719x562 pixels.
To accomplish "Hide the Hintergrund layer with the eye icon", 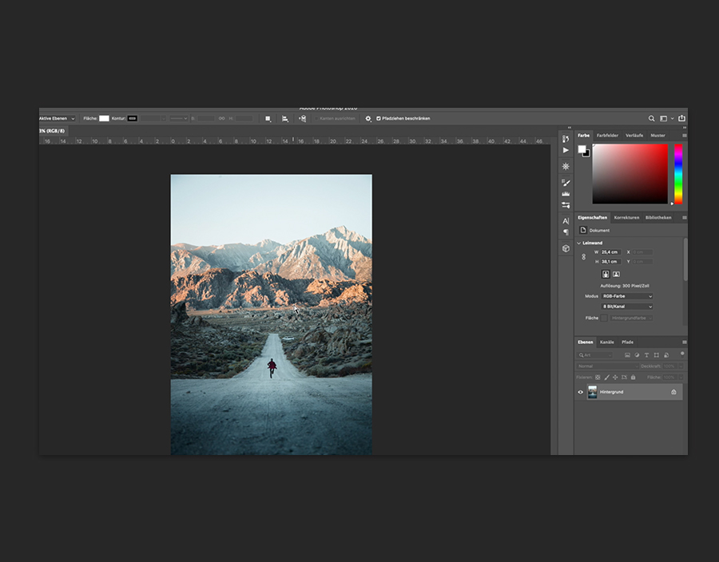I will click(580, 392).
